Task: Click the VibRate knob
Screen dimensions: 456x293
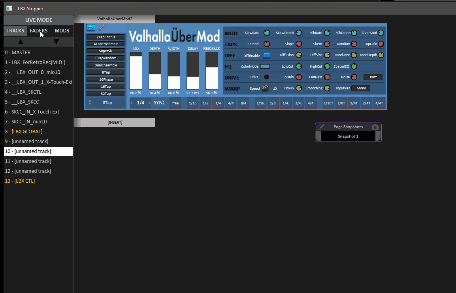Action: [327, 33]
